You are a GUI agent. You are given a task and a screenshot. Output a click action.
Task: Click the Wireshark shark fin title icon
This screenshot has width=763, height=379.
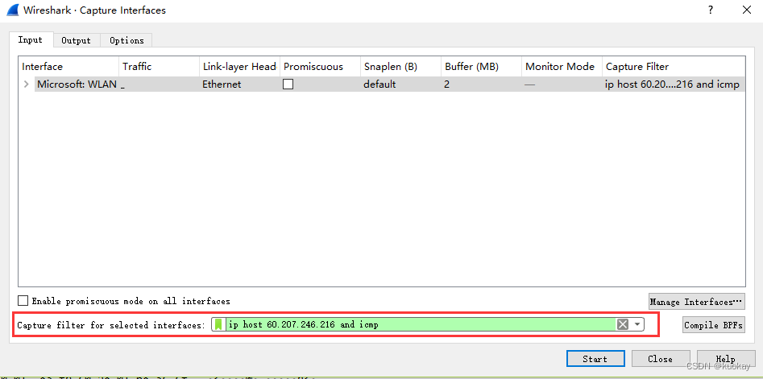click(x=13, y=10)
